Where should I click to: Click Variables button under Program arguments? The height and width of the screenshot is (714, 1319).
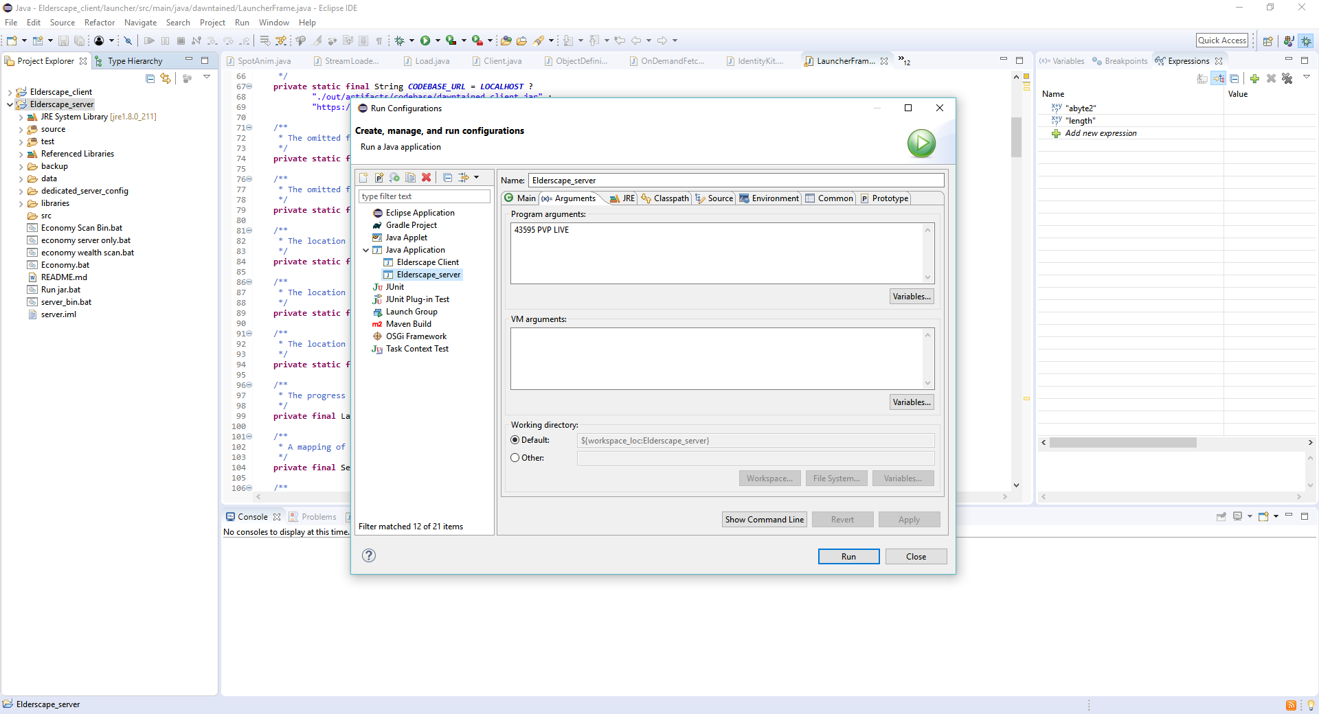pos(912,297)
